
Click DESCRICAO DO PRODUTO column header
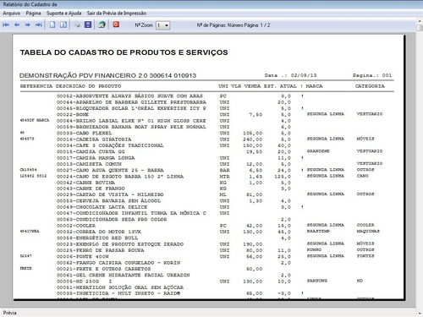89,86
